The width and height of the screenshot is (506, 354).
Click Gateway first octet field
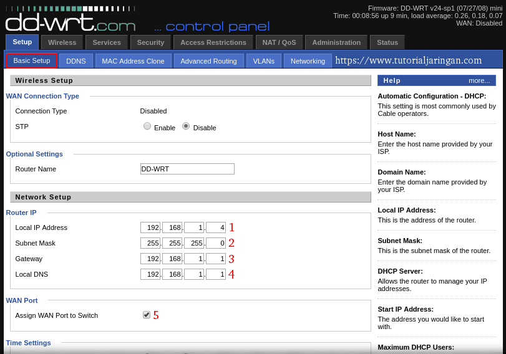150,259
